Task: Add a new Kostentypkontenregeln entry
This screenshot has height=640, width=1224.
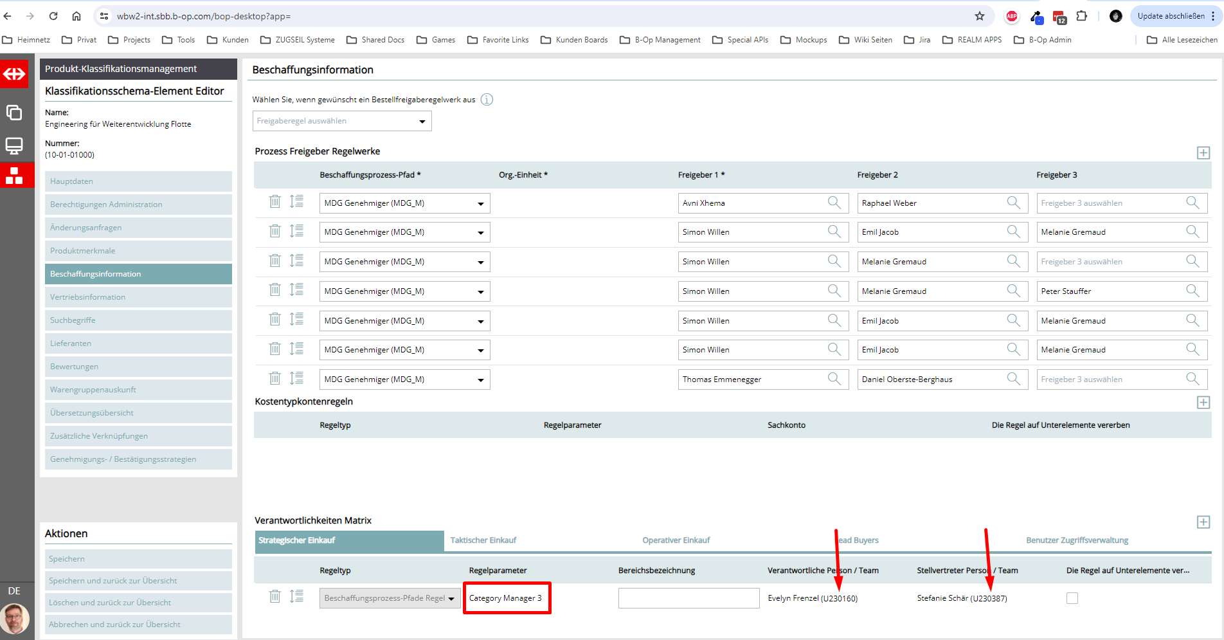Action: coord(1203,402)
